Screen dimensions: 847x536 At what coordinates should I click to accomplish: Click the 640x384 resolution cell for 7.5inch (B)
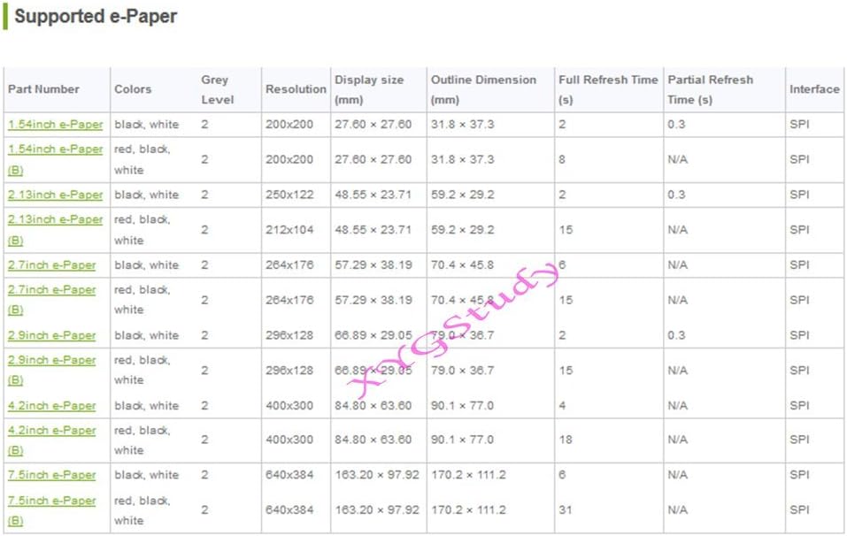click(289, 510)
